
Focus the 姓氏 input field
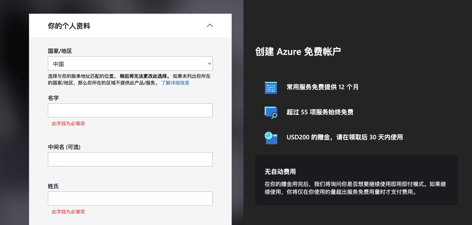point(130,198)
